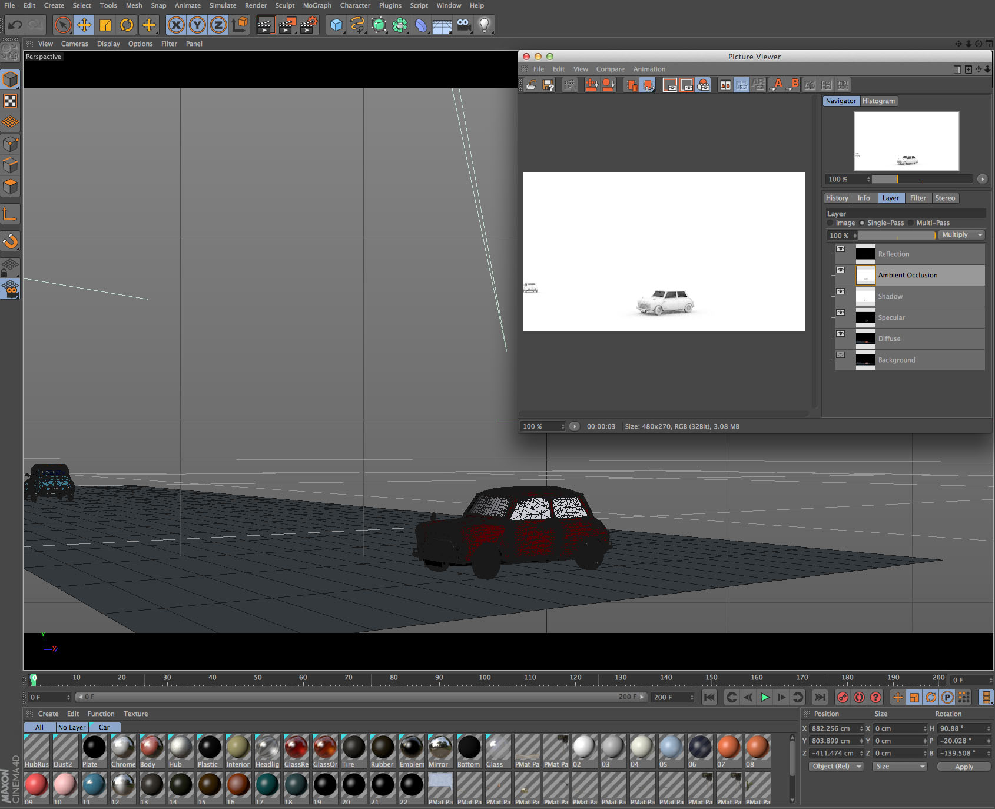The height and width of the screenshot is (809, 995).
Task: Open the MoGraph menu
Action: point(317,6)
